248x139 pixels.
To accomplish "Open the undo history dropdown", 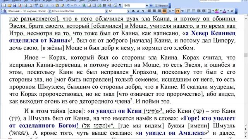I will [x=72, y=5].
